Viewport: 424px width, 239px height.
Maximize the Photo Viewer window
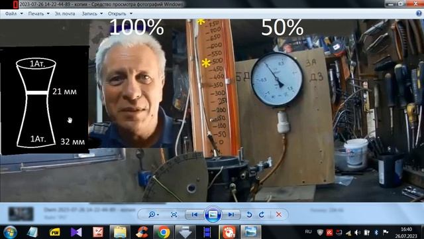tap(401, 3)
